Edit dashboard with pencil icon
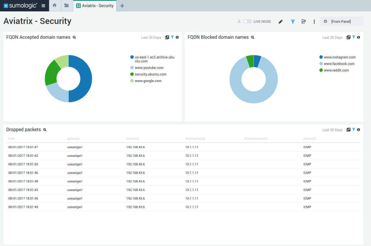The width and height of the screenshot is (371, 246). click(281, 22)
